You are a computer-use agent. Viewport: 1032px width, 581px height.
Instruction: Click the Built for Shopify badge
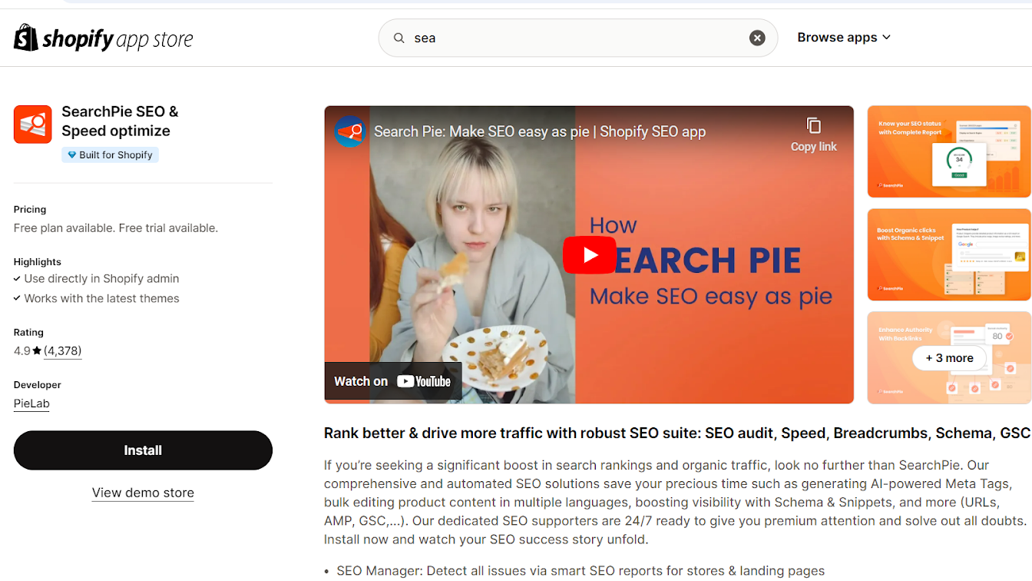(110, 154)
